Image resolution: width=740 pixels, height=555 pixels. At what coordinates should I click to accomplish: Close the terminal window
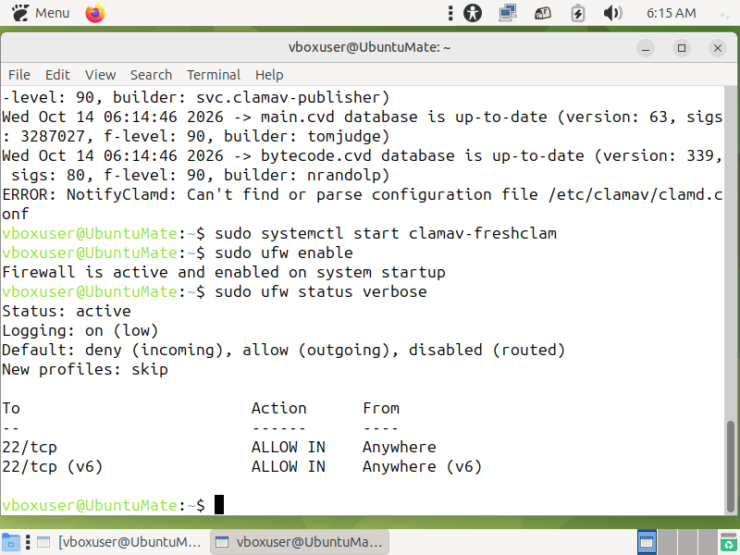[718, 48]
